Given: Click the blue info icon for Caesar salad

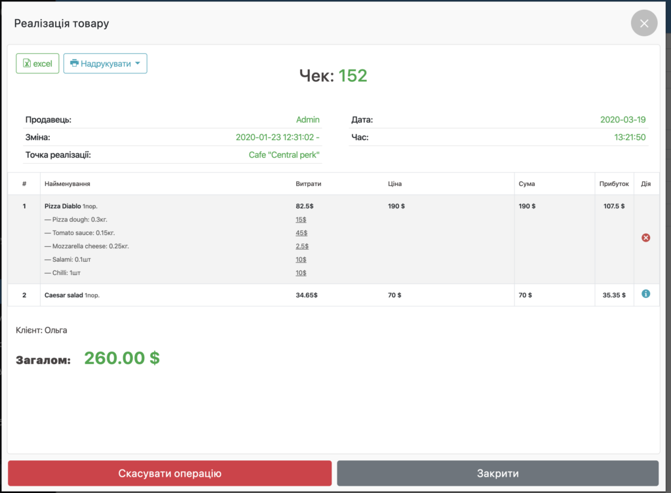Looking at the screenshot, I should point(645,295).
